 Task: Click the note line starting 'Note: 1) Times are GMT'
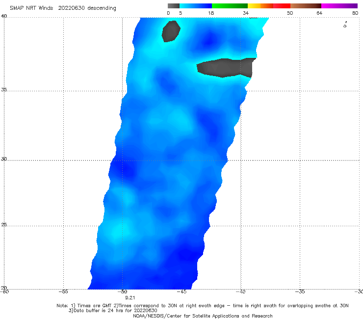(202, 306)
